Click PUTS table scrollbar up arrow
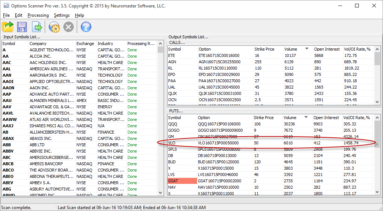The height and width of the screenshot is (211, 383). [x=377, y=118]
